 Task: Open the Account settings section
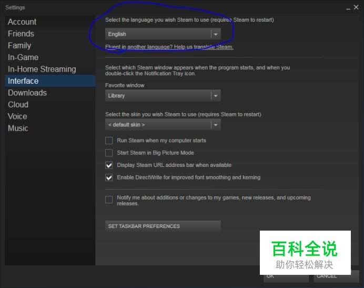coord(50,22)
